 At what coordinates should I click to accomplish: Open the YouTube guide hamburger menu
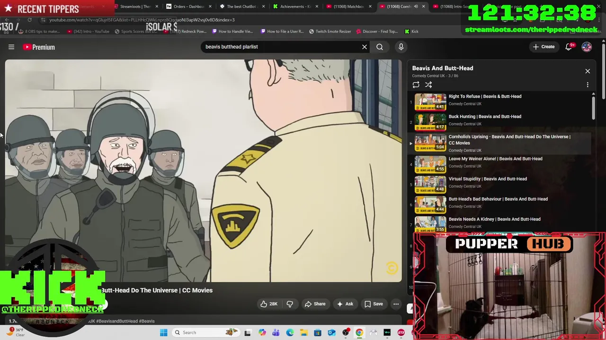[x=11, y=47]
